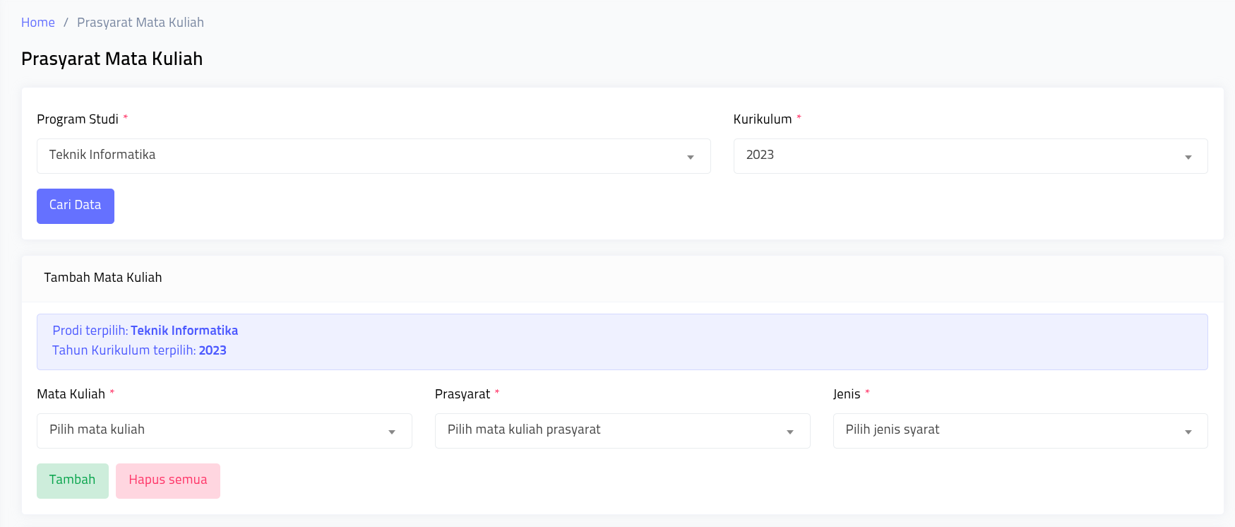
Task: Click the caret arrow of Mata Kuliah dropdown
Action: point(392,432)
